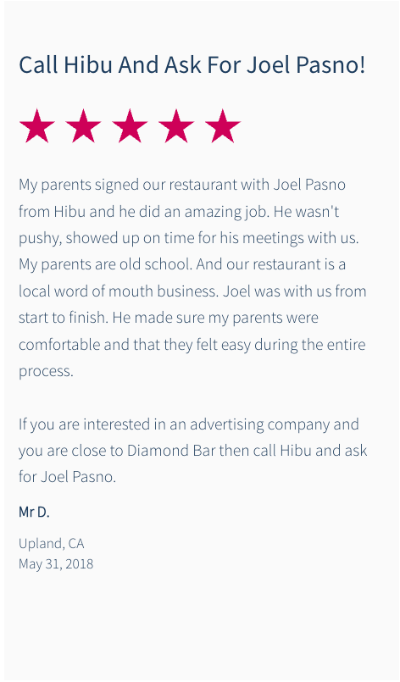Select the Upland, CA location text
400x682 pixels.
click(x=52, y=543)
